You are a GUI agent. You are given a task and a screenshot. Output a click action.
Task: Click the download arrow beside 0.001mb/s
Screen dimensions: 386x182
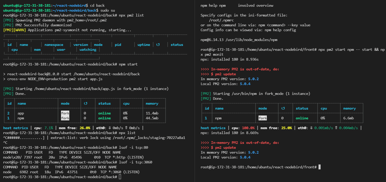point(312,128)
